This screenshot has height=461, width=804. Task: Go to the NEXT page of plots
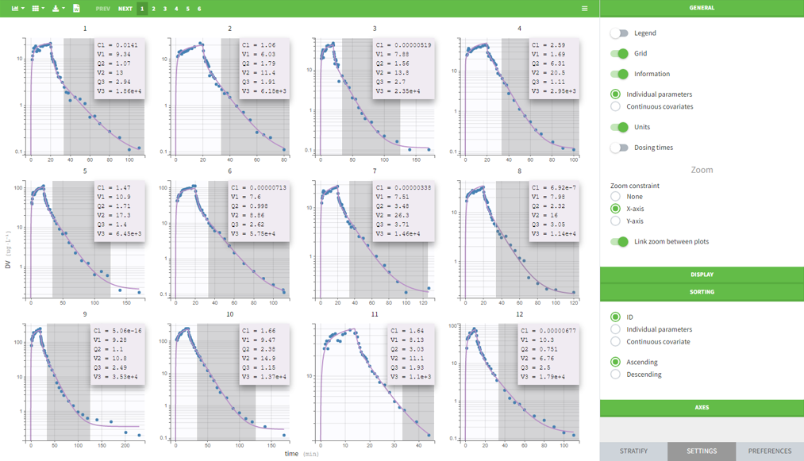pyautogui.click(x=125, y=9)
